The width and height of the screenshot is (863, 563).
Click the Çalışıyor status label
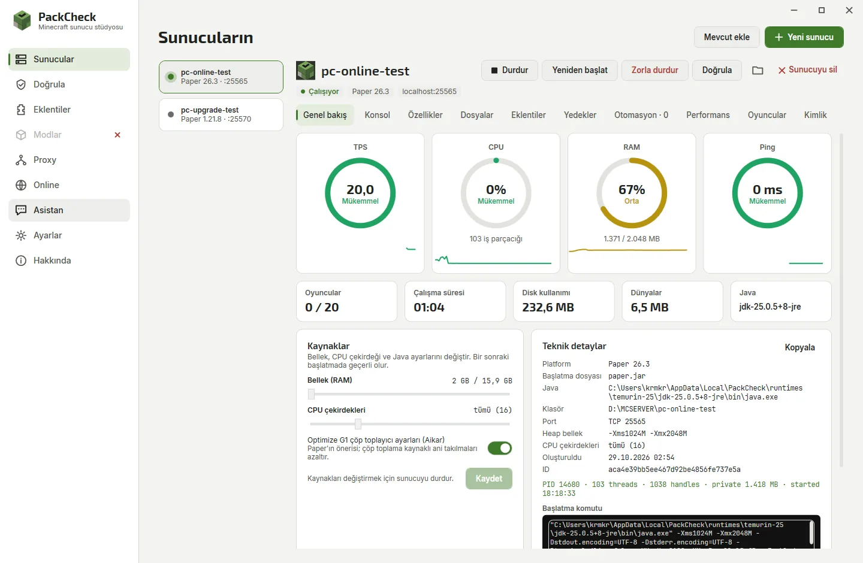[324, 92]
